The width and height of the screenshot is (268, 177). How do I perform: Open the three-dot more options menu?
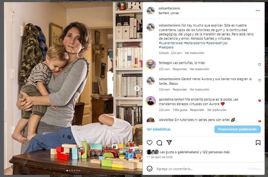click(258, 11)
